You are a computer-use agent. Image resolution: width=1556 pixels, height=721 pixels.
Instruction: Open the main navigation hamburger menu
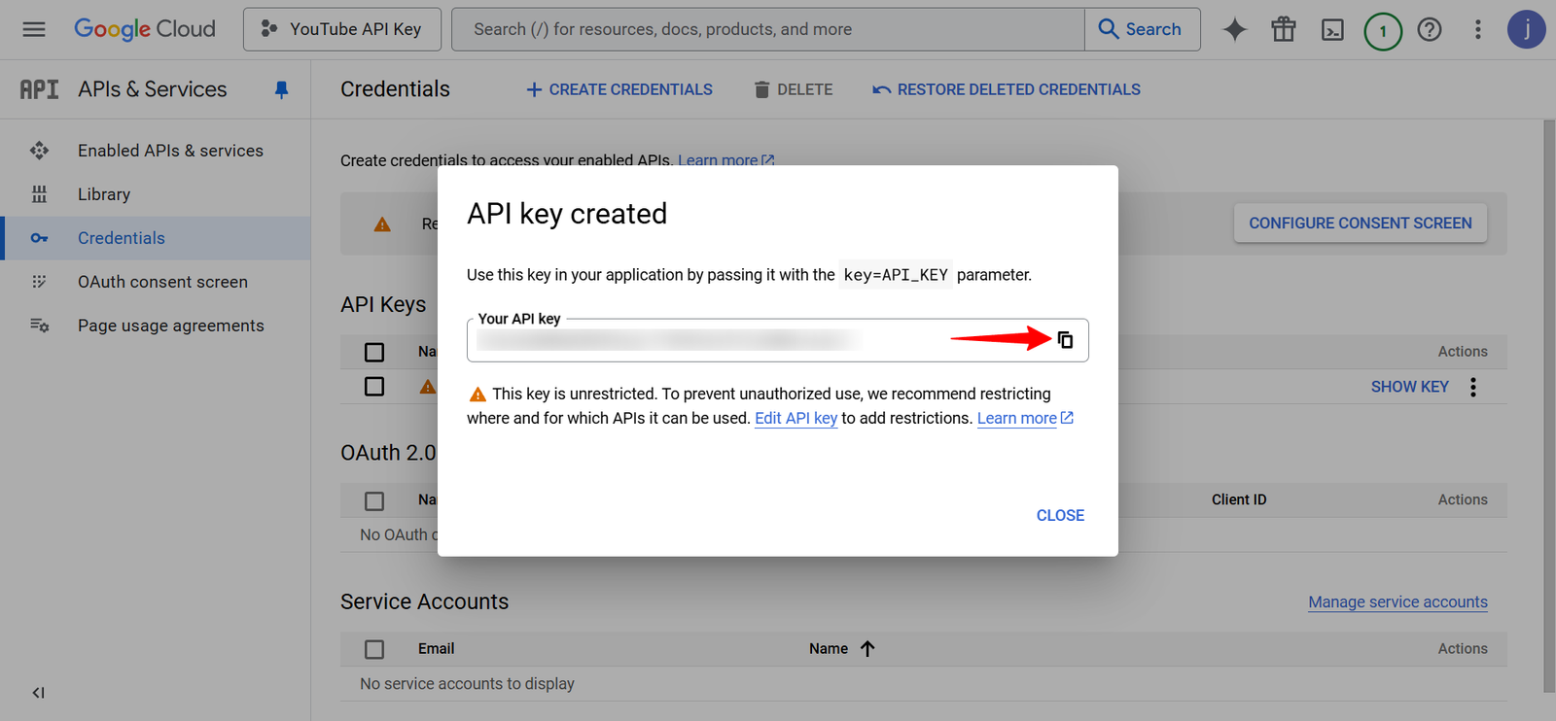[x=34, y=29]
